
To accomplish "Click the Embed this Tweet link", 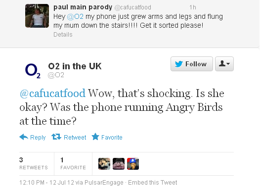I will click(x=153, y=183).
